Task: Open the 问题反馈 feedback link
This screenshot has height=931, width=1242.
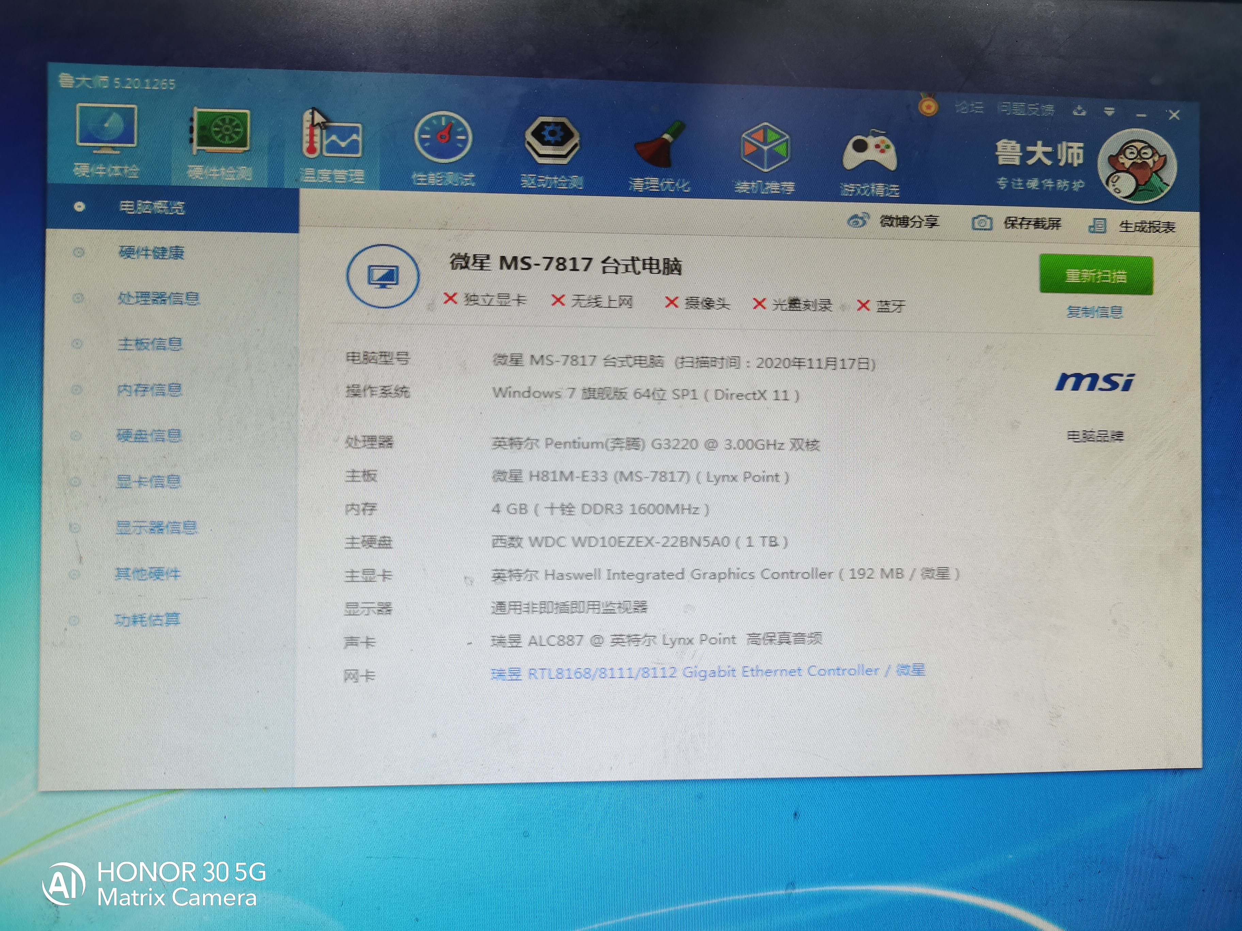Action: click(x=1026, y=109)
